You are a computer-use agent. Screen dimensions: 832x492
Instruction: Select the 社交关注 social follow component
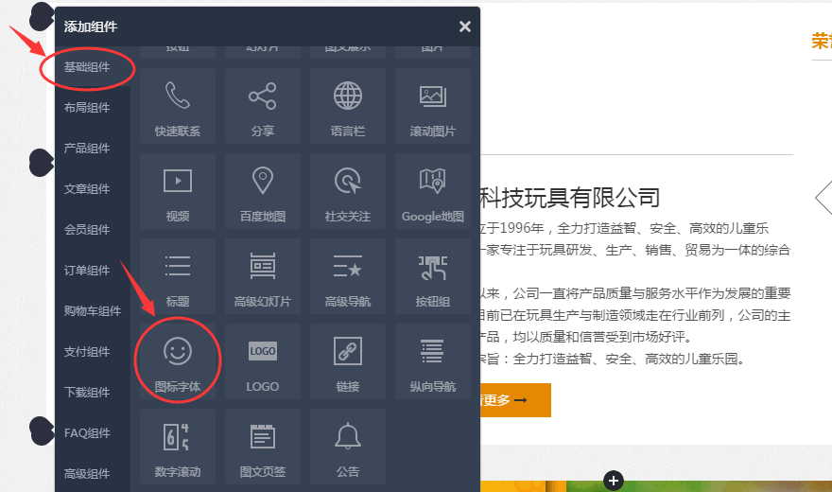click(x=348, y=191)
